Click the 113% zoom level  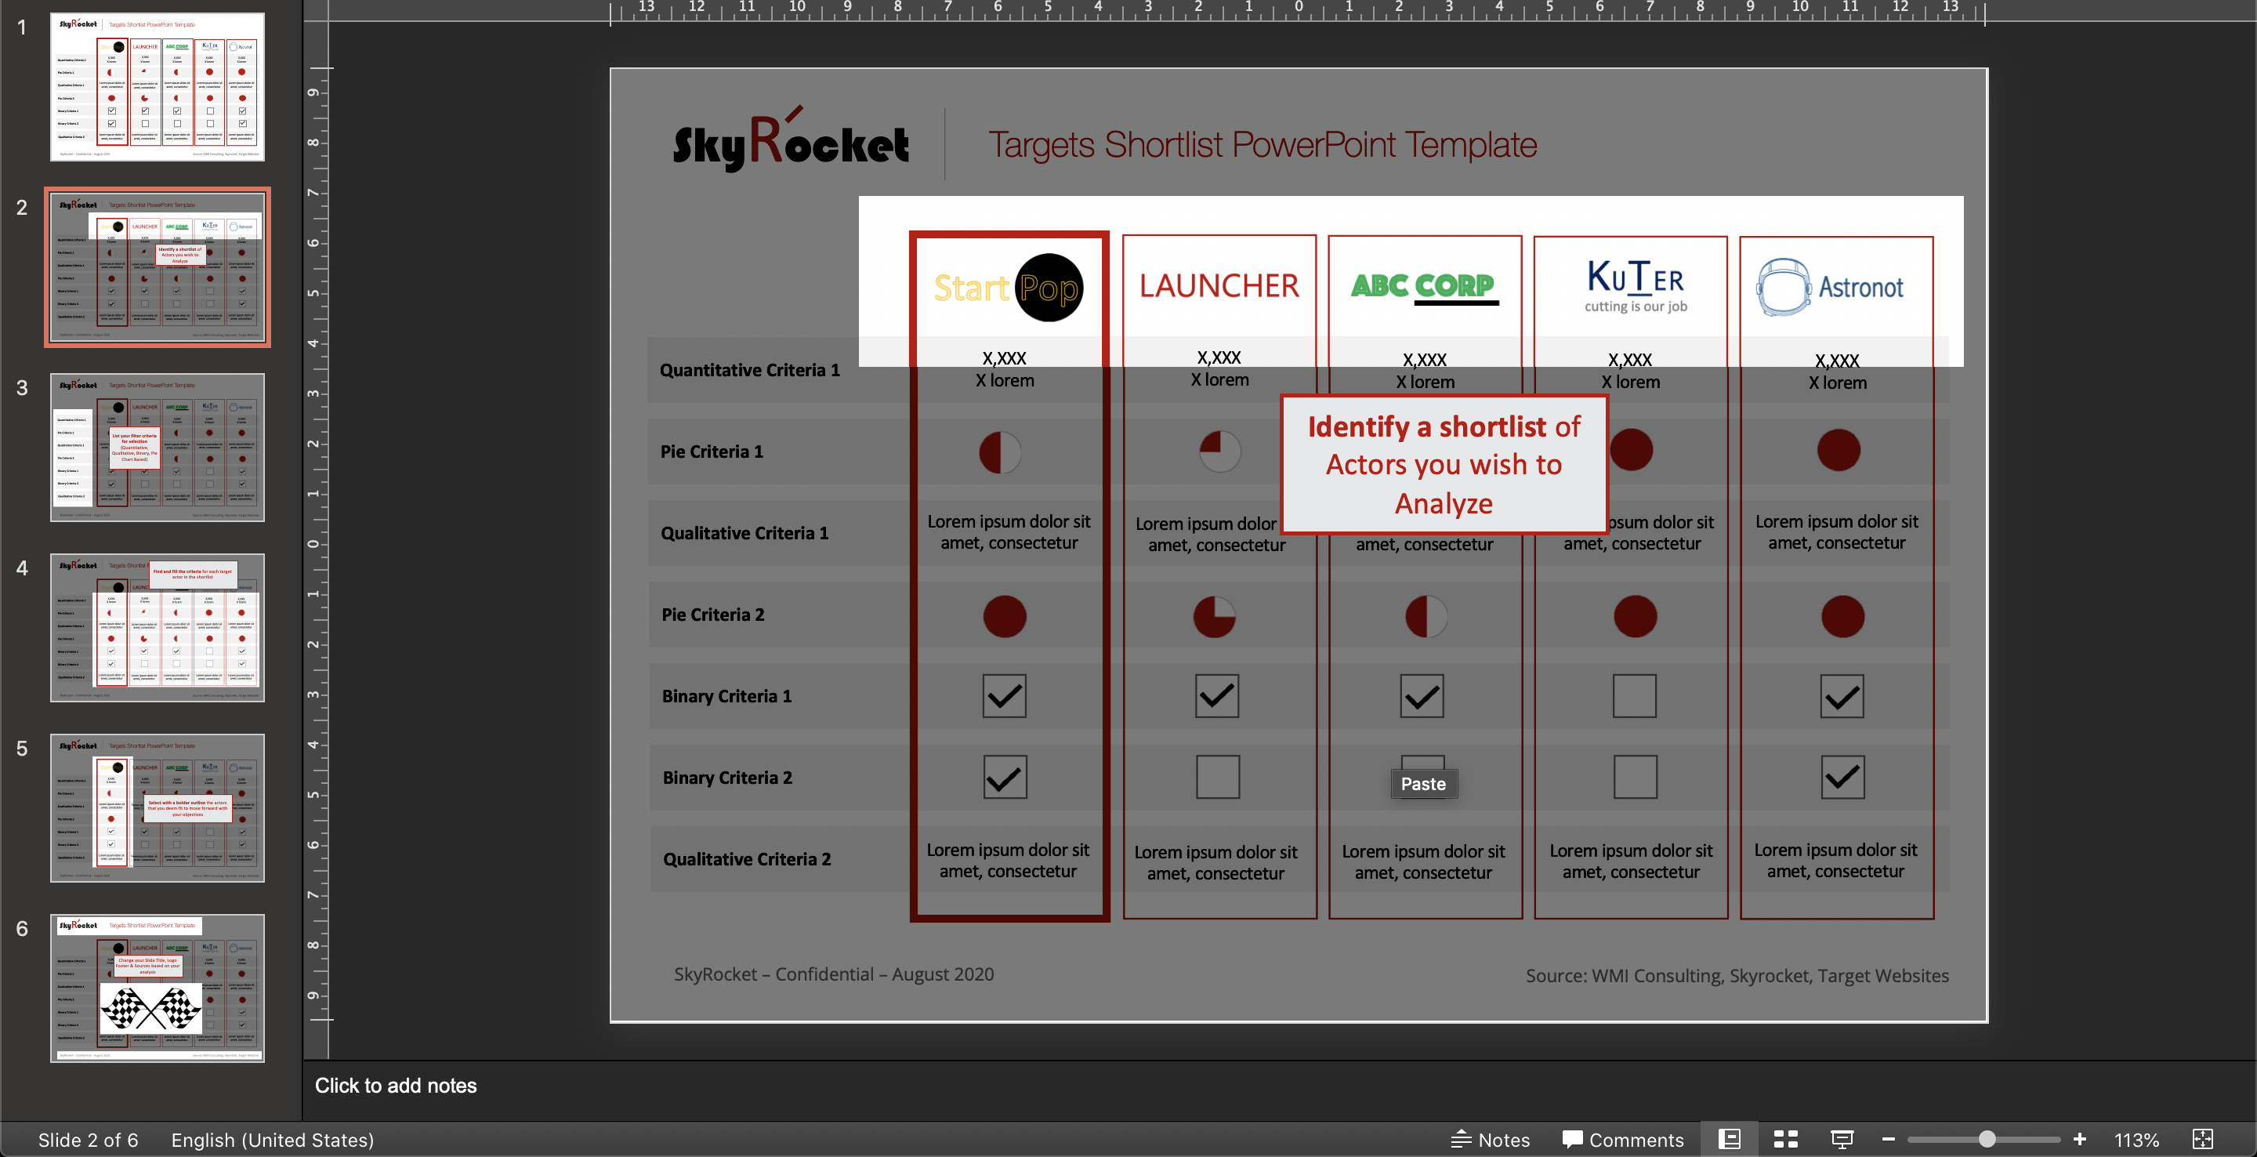coord(2136,1140)
